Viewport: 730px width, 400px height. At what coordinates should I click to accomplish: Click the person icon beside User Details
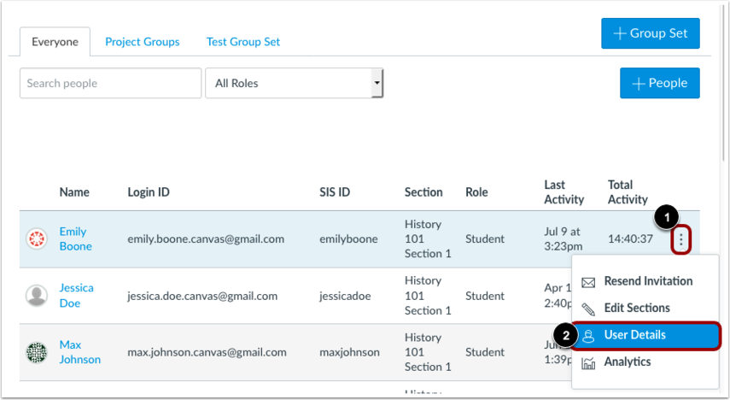(x=588, y=336)
